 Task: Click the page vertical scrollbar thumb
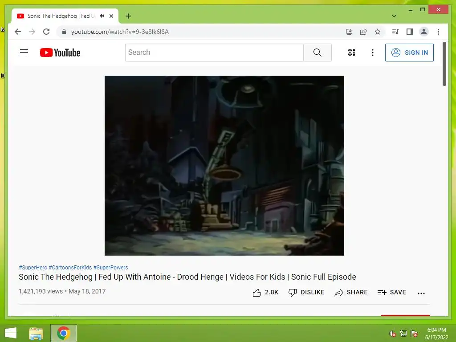tap(444, 64)
